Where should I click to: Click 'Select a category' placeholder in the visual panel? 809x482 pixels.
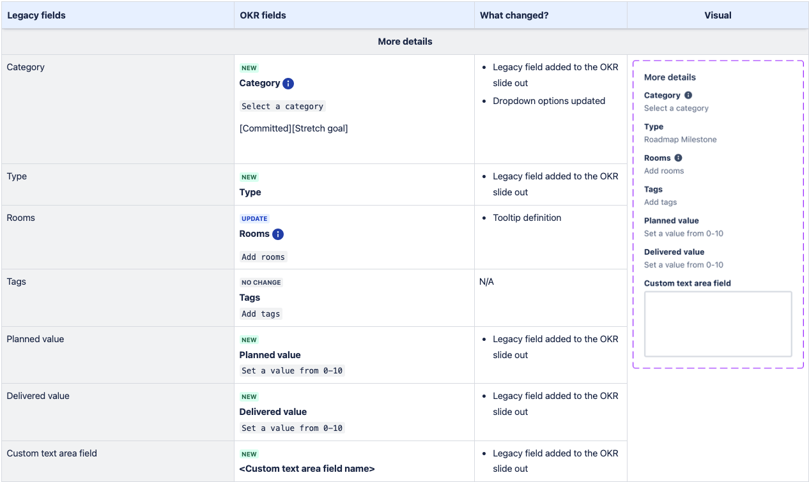click(676, 109)
